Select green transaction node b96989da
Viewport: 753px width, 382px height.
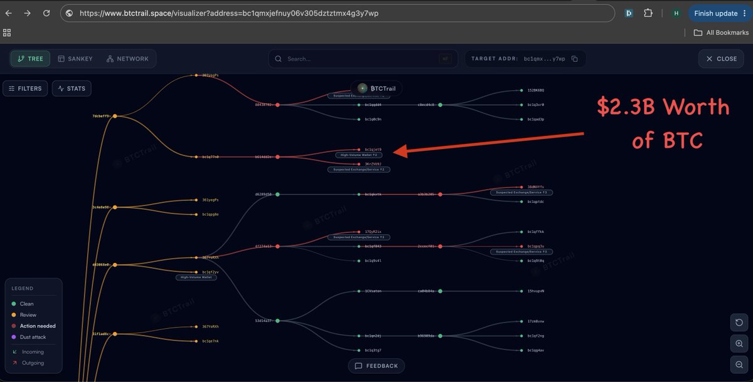click(x=441, y=336)
